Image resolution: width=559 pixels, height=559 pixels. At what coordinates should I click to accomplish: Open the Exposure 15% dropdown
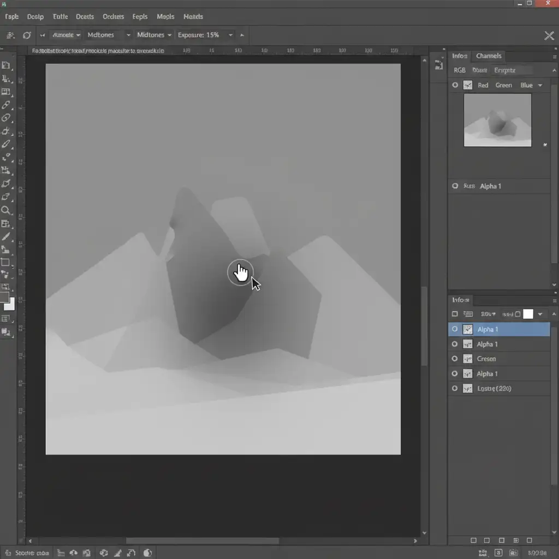[205, 35]
